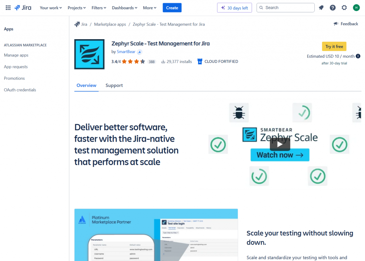Click the Zephyr Scale app logo
This screenshot has height=261, width=365.
coord(89,54)
